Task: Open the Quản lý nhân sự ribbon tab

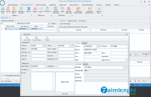Action: pyautogui.click(x=74, y=5)
